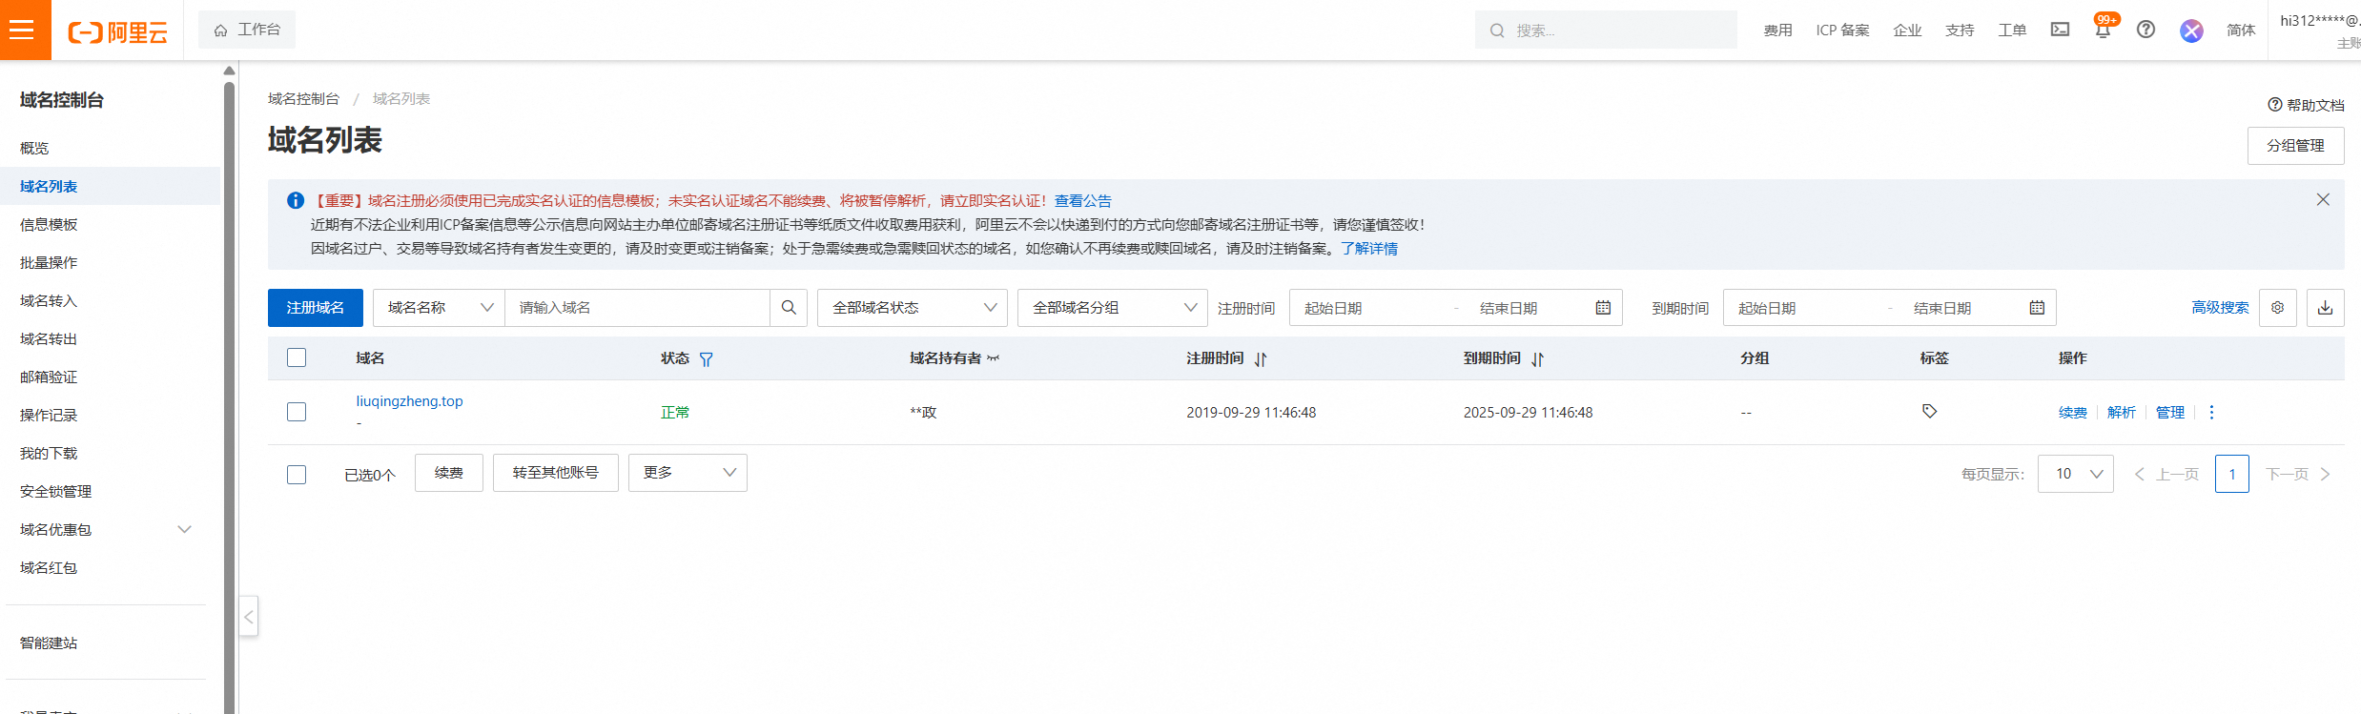2361x714 pixels.
Task: Open the 支持 header menu
Action: point(1960,31)
